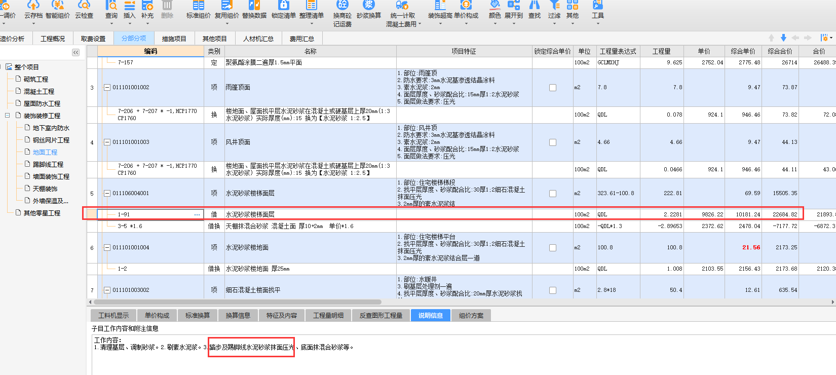836x375 pixels.
Task: Click the 砂浆换算 mortar conversion icon
Action: click(369, 5)
